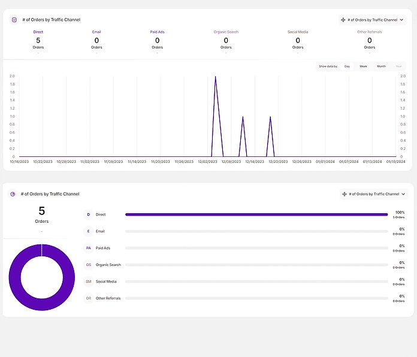Click the line chart icon in top panel
The height and width of the screenshot is (357, 417).
(14, 20)
